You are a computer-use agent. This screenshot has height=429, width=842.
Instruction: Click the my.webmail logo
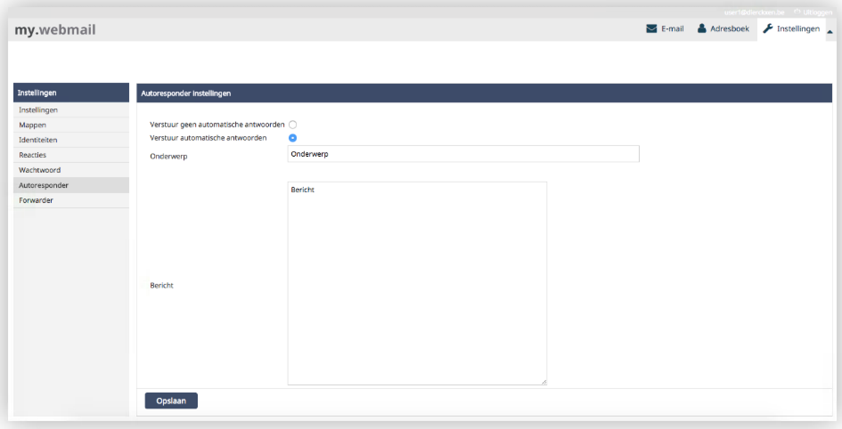55,30
